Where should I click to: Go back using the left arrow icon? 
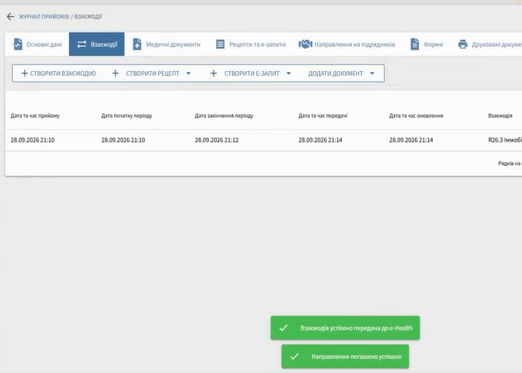click(10, 17)
